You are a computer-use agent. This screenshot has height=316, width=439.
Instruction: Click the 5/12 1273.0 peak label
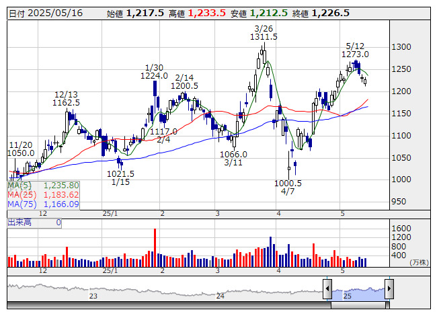coord(355,50)
